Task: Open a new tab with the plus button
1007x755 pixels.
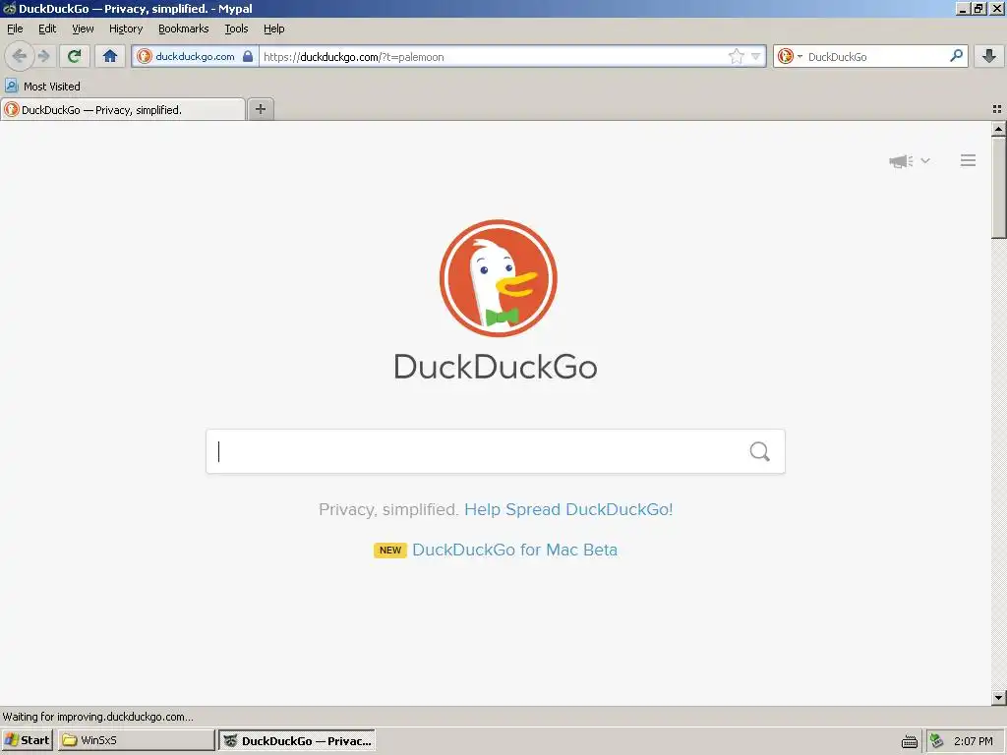Action: click(260, 109)
